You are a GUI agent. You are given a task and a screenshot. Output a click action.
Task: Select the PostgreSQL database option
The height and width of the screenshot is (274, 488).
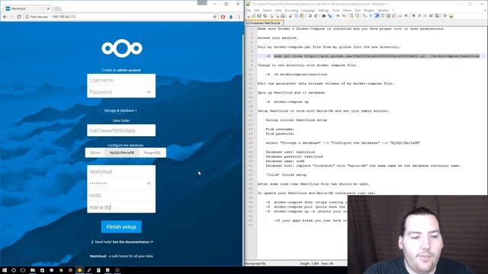point(152,152)
